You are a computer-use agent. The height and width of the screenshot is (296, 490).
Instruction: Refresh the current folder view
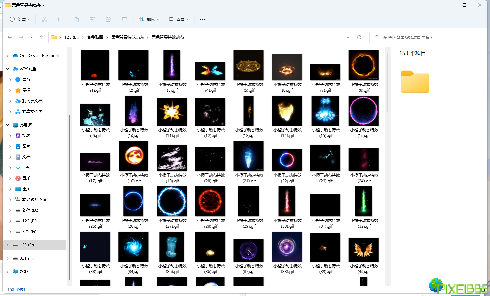[x=359, y=37]
